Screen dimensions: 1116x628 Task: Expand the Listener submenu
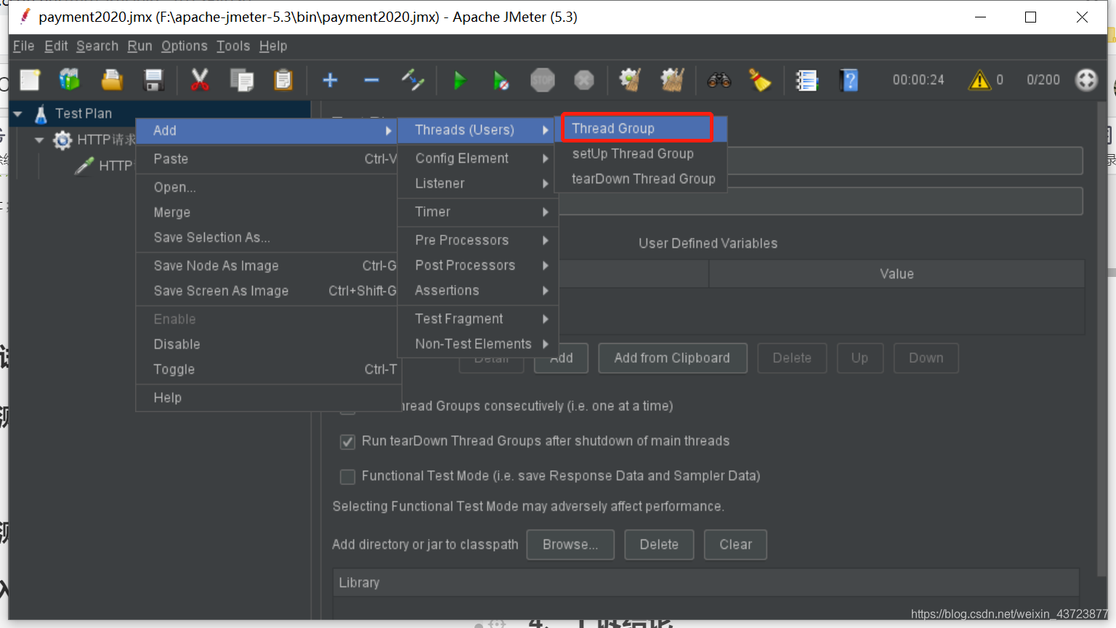click(477, 184)
